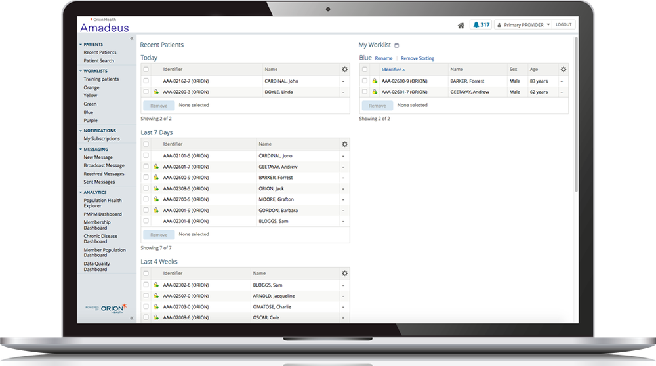Image resolution: width=656 pixels, height=366 pixels.
Task: Sort Blue worklist by Identifier column
Action: click(x=393, y=70)
